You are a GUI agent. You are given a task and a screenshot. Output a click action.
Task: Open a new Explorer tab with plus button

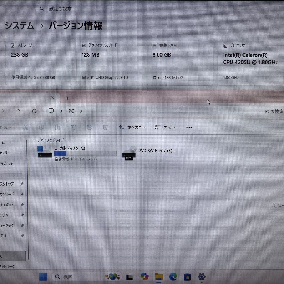[x=67, y=98]
